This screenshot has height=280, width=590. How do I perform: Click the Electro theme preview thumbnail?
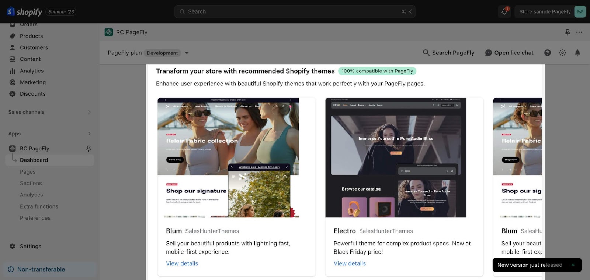coord(396,157)
